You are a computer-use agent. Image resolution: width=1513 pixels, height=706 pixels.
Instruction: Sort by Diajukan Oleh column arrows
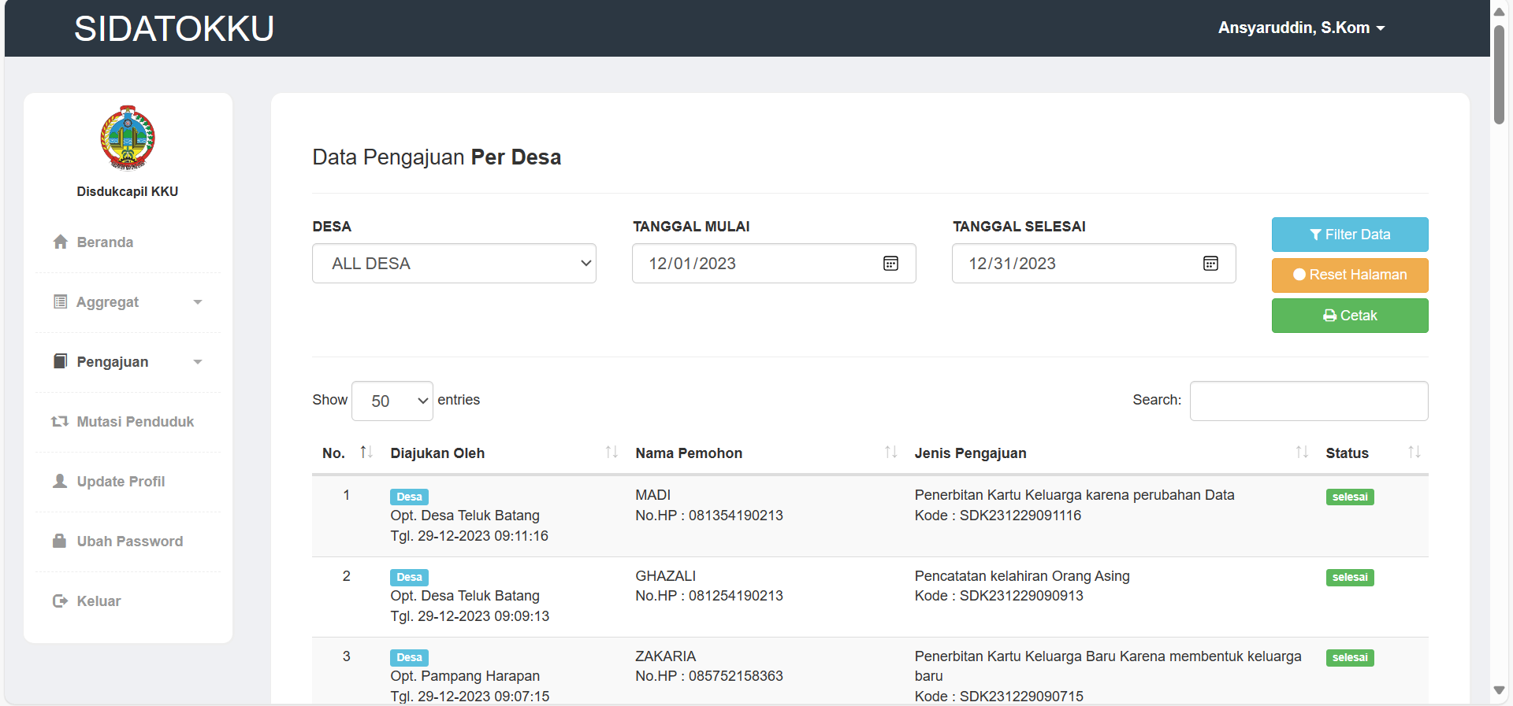tap(611, 453)
